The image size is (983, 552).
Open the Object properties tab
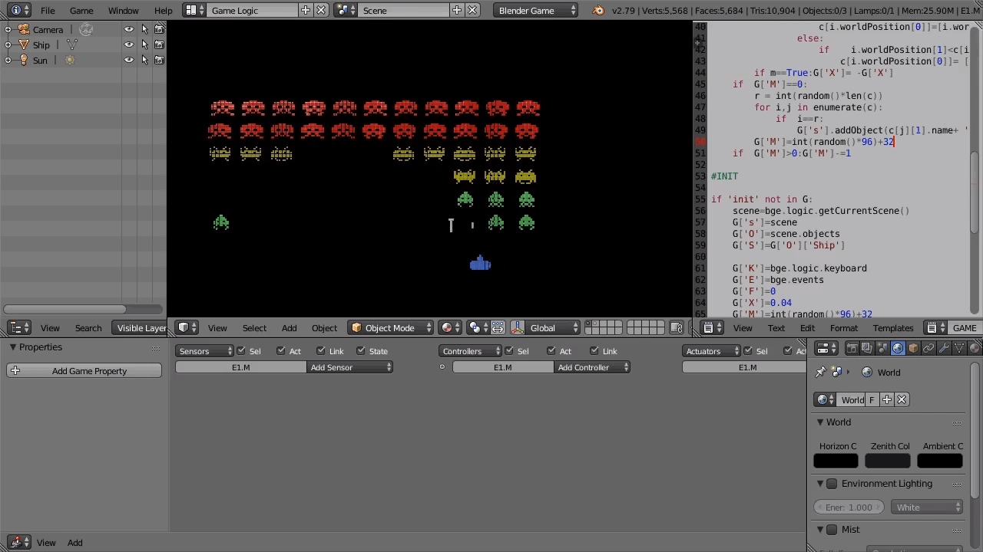click(x=913, y=349)
